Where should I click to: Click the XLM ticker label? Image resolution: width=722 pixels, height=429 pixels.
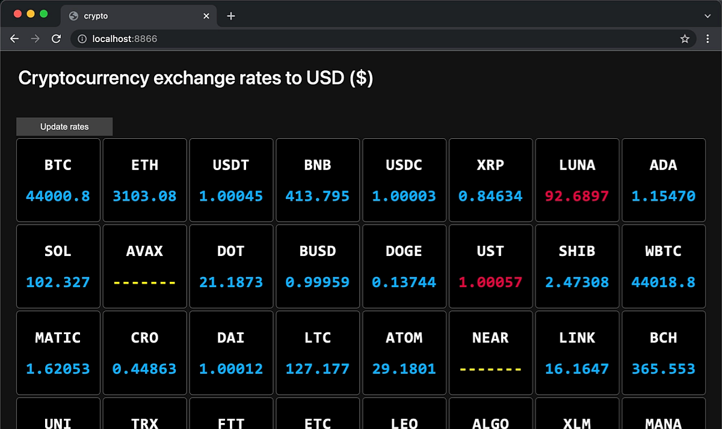coord(577,424)
